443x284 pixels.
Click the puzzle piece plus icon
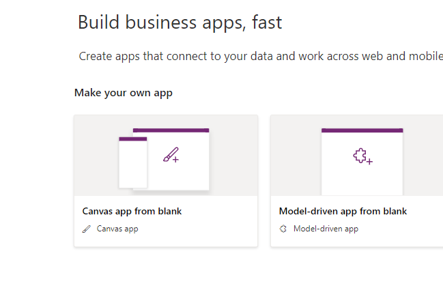[x=362, y=156]
